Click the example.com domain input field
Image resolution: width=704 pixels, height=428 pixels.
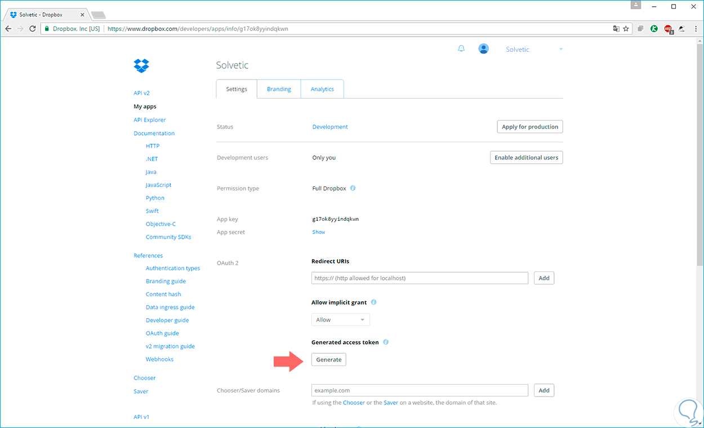(420, 390)
